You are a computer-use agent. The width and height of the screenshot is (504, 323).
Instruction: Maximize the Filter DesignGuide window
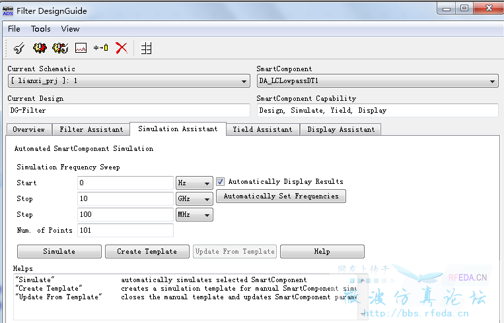coord(464,9)
